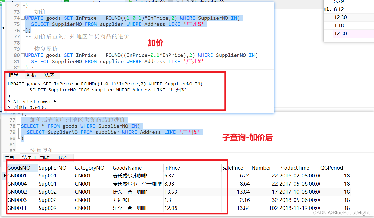Select the 2017-10-08 ProductTime cell
The width and height of the screenshot is (374, 218).
[x=299, y=192]
